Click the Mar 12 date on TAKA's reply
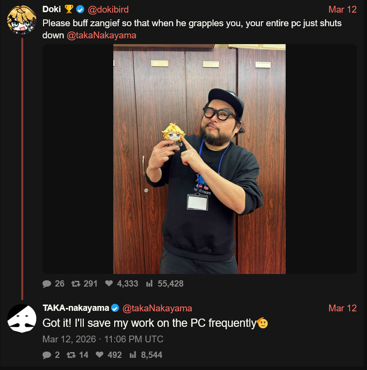 [342, 308]
